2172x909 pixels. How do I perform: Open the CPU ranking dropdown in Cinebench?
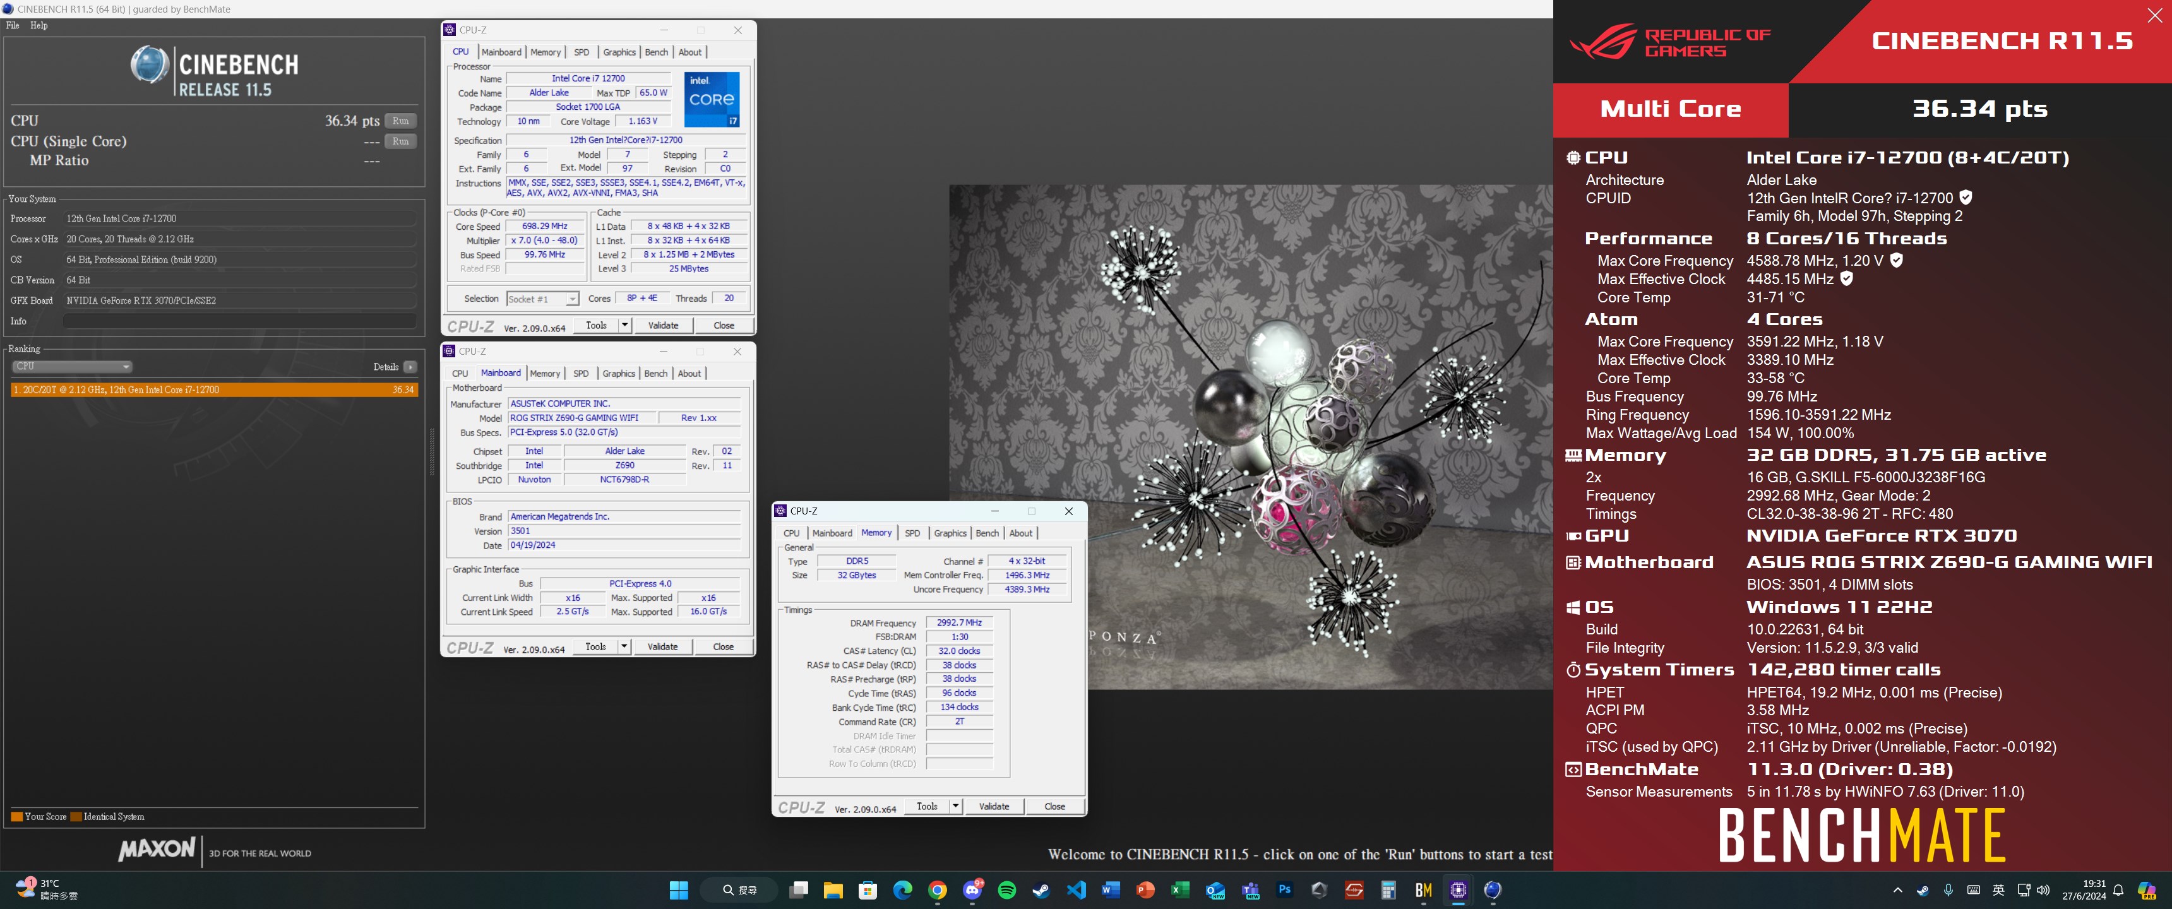click(72, 367)
